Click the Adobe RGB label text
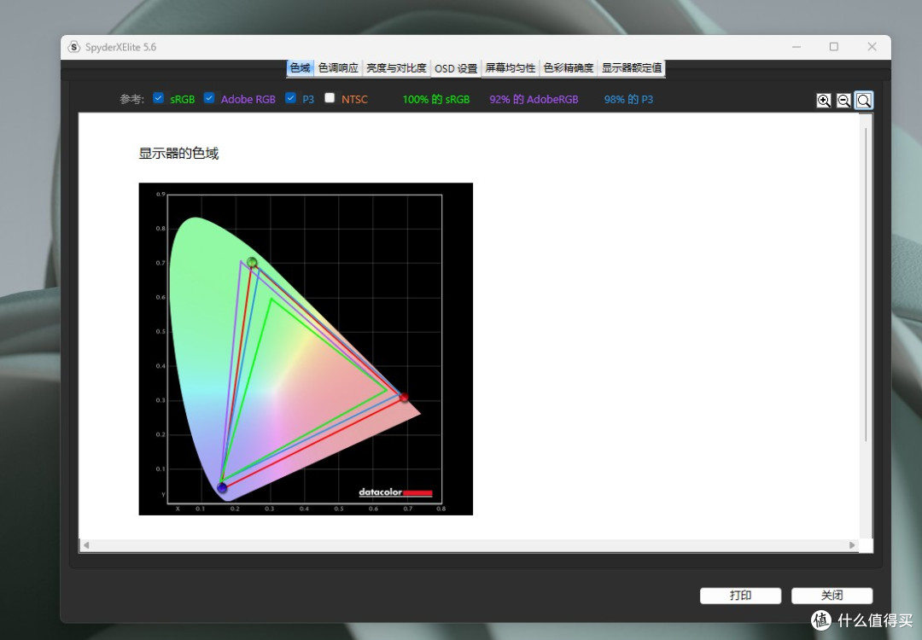Viewport: 922px width, 640px height. click(x=248, y=99)
